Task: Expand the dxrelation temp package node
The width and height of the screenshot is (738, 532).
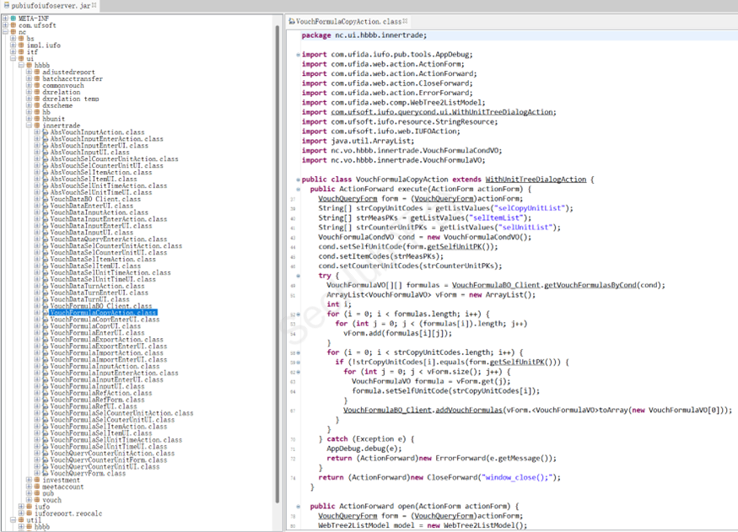Action: click(30, 99)
